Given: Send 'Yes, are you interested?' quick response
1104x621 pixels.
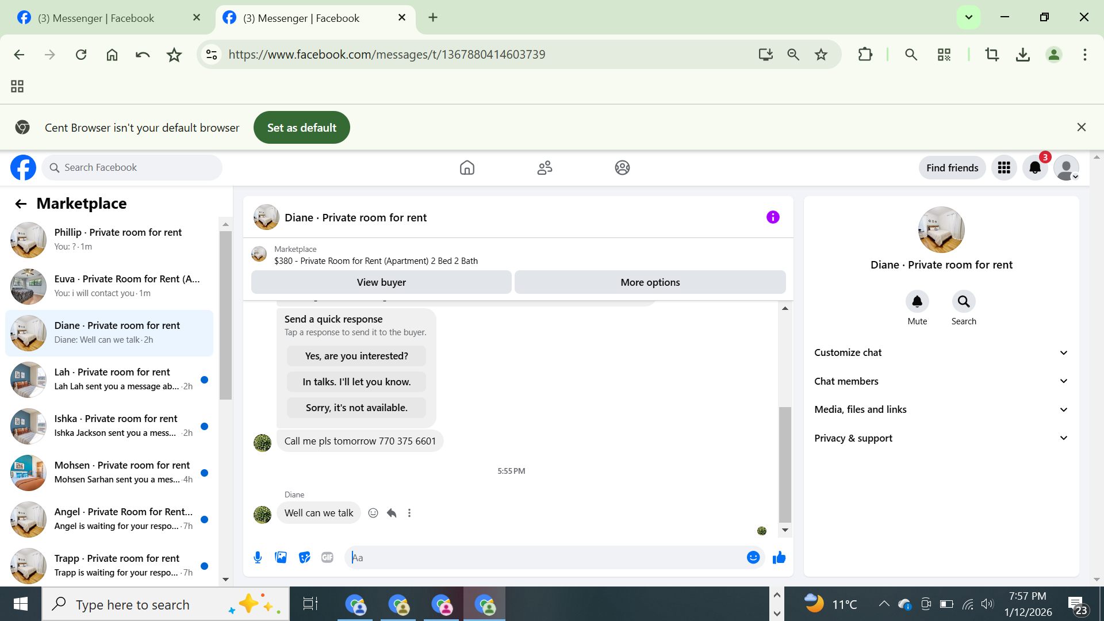Looking at the screenshot, I should [356, 356].
